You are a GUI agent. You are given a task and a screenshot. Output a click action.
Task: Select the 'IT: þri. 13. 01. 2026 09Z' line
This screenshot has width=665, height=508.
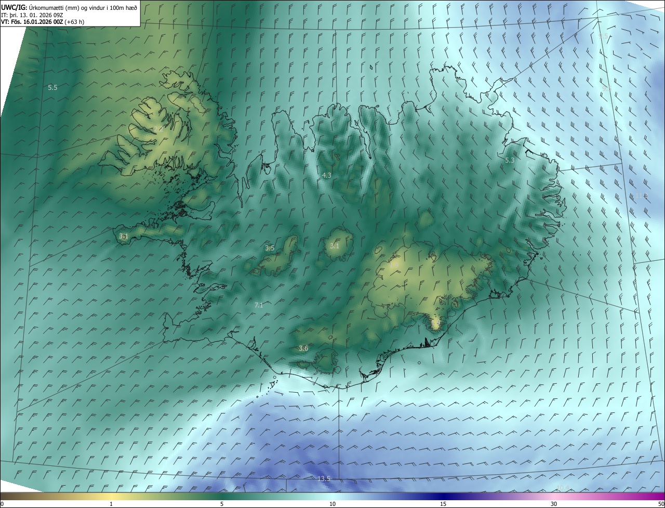(32, 15)
